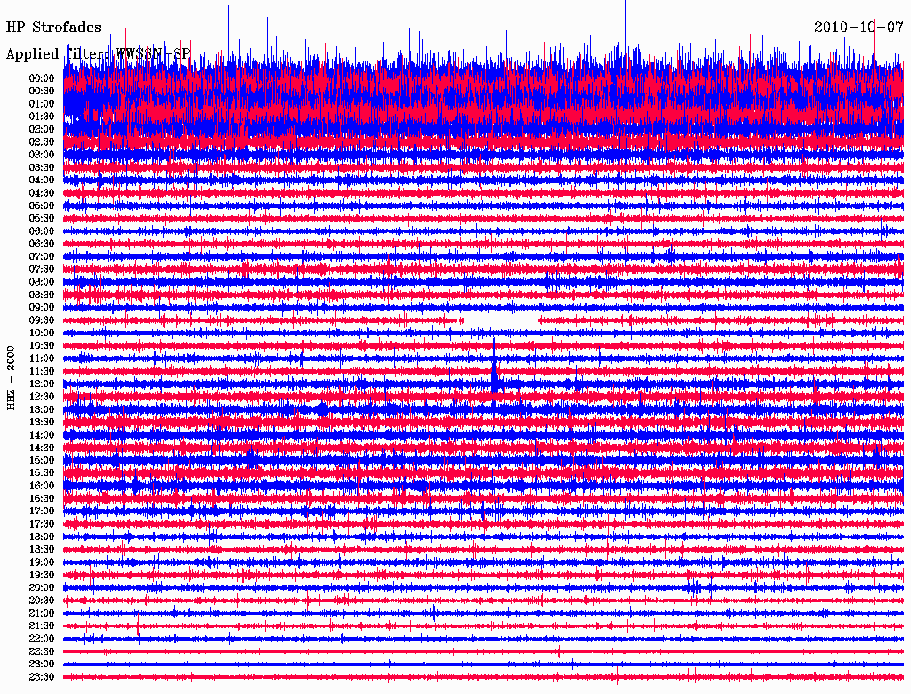The image size is (911, 694).
Task: Click the 08:00 time label
Action: (x=42, y=282)
